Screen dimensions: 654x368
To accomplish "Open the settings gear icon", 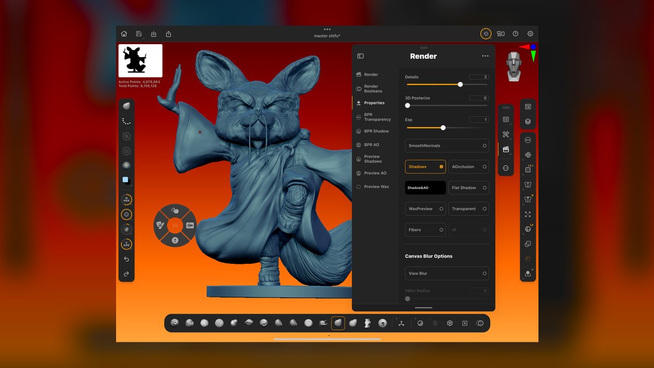I will (530, 34).
